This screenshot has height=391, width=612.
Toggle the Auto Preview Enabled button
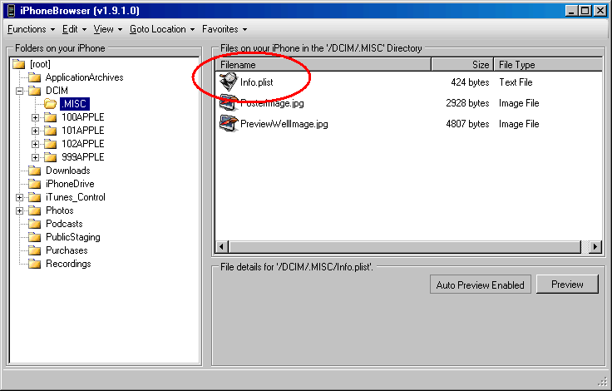pyautogui.click(x=481, y=285)
